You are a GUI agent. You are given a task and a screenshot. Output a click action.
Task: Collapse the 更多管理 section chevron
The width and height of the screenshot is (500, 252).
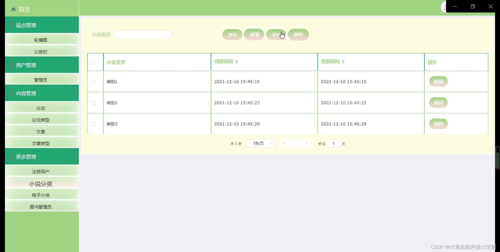point(71,156)
